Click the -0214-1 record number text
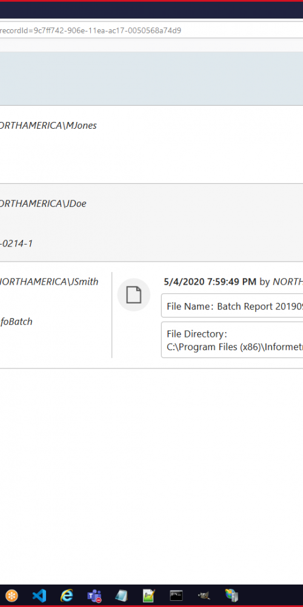The image size is (303, 607). click(16, 243)
